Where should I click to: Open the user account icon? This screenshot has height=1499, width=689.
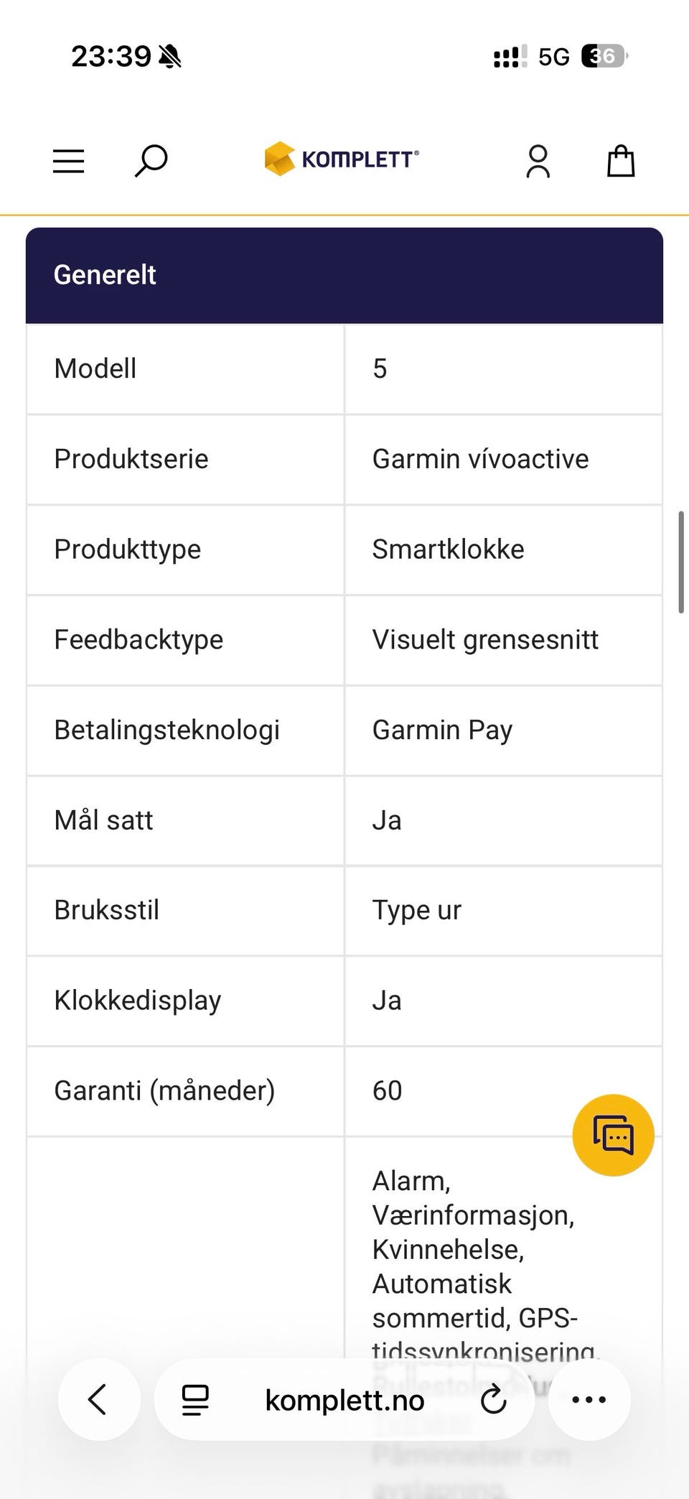pos(538,161)
